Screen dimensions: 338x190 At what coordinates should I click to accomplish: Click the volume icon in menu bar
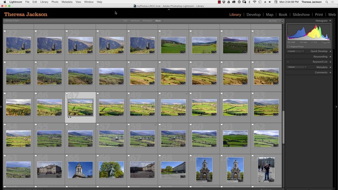tap(270, 2)
